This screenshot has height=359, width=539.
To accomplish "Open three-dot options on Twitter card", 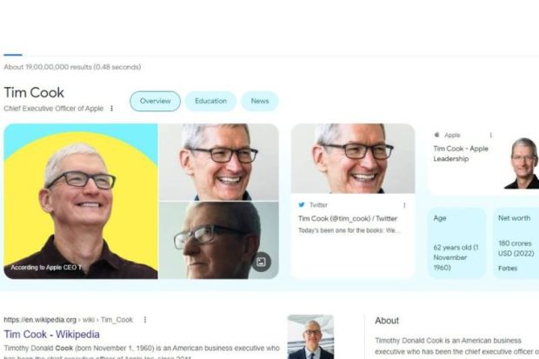I will point(404,205).
